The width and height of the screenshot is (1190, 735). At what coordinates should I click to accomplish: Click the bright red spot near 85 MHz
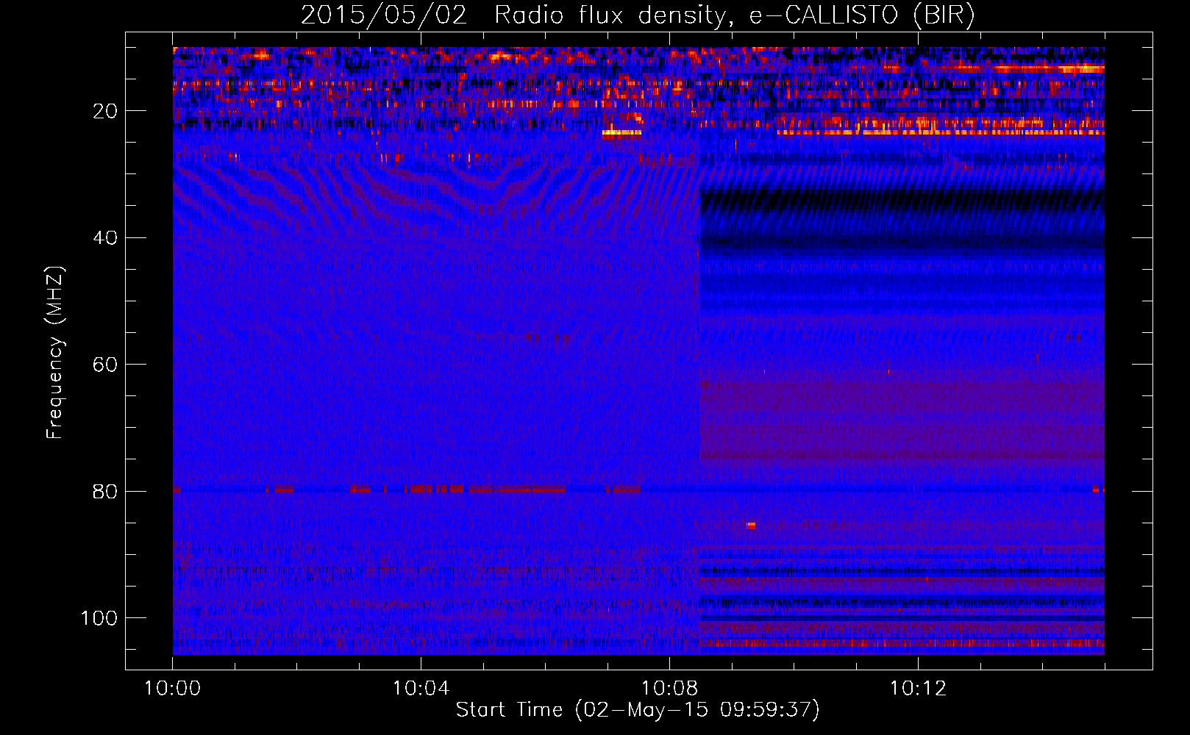pos(751,526)
